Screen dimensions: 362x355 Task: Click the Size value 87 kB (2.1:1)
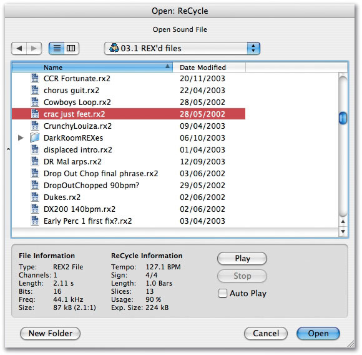pos(74,307)
